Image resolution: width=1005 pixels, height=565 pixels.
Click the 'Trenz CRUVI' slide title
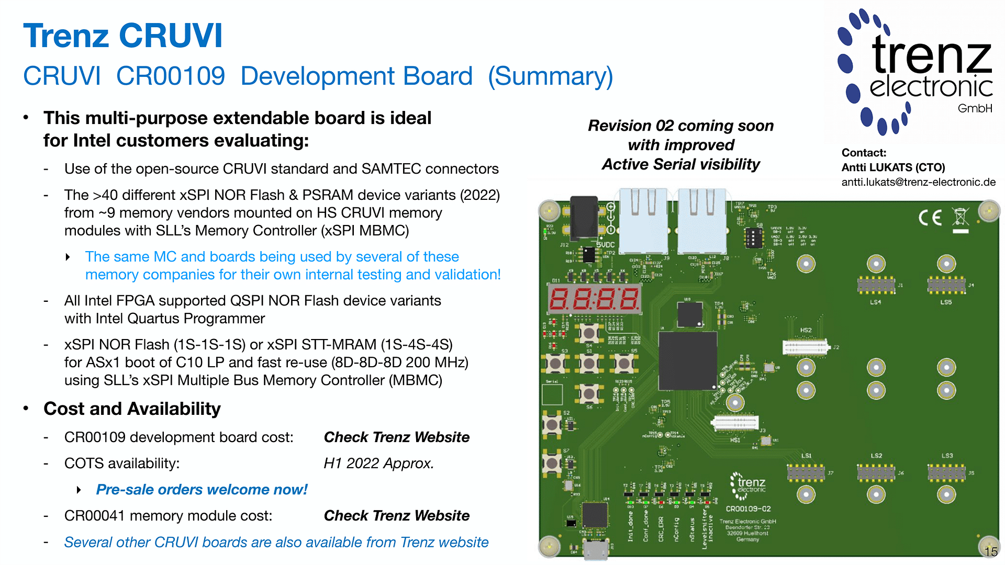tap(123, 36)
